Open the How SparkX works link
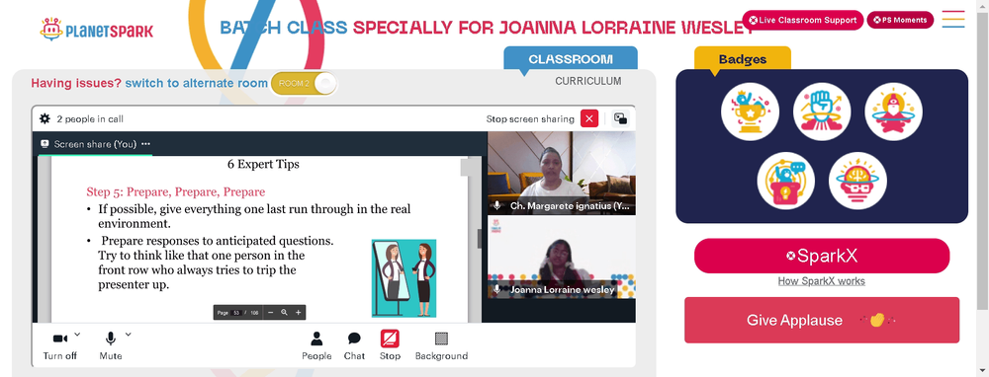The image size is (989, 377). (x=821, y=281)
